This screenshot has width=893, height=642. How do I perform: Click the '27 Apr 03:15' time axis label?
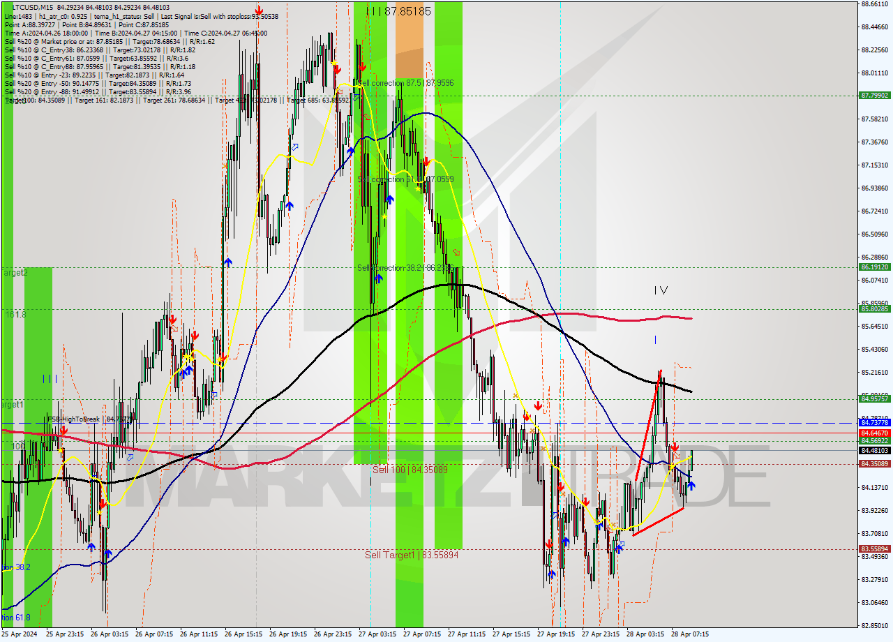pyautogui.click(x=377, y=634)
